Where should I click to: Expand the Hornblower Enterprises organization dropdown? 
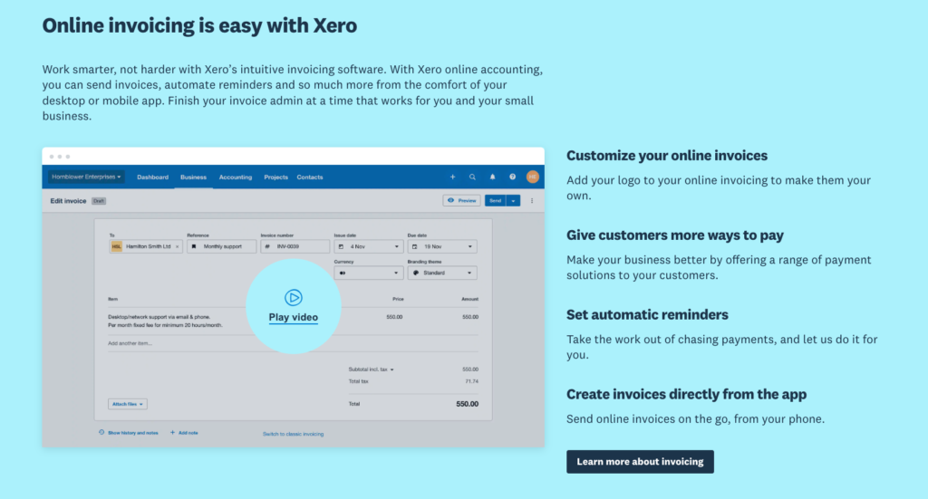point(87,178)
